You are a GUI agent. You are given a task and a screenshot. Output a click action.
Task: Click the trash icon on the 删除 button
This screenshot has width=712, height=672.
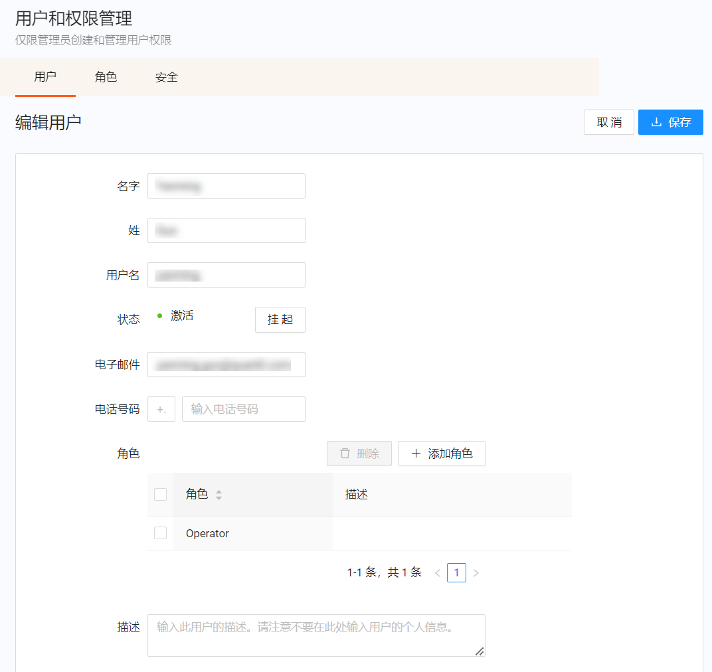tap(345, 453)
